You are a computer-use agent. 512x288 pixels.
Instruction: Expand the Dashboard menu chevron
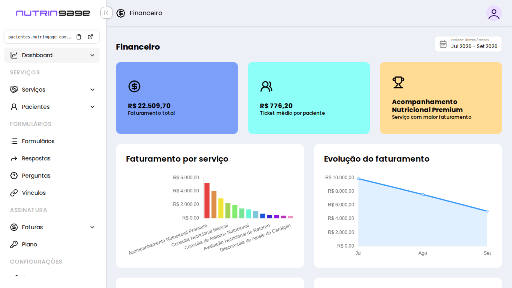tap(92, 55)
